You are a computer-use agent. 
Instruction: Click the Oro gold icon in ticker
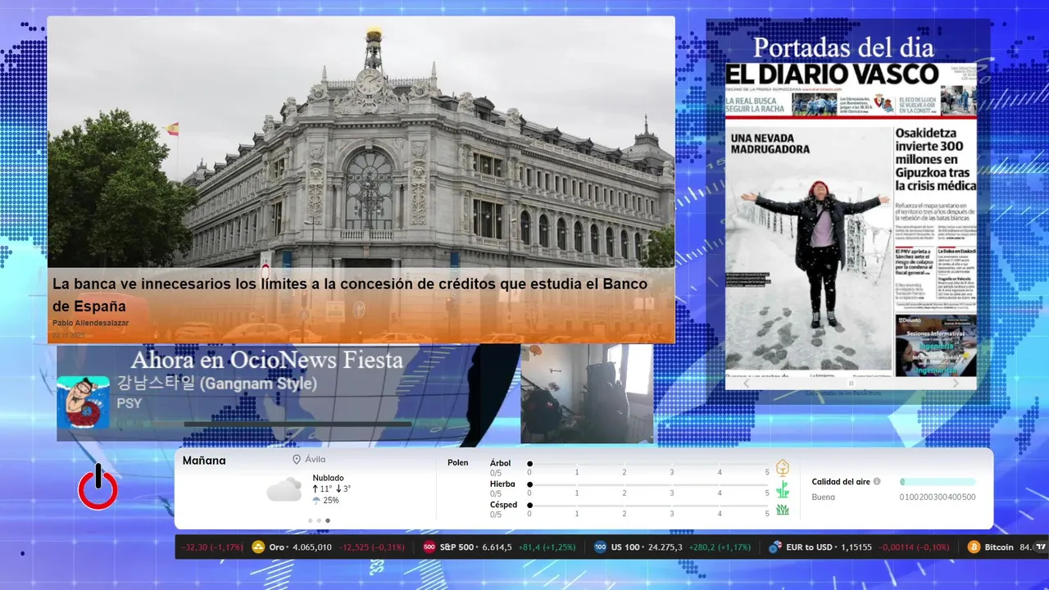[x=258, y=547]
